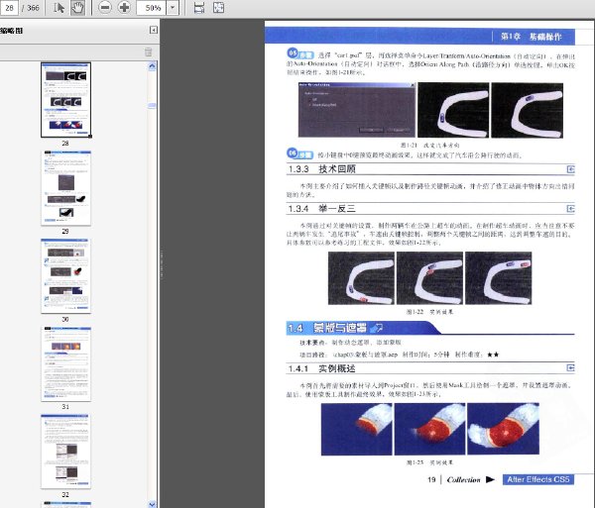Click the panel splitter grip handle
Image resolution: width=595 pixels, height=508 pixels.
click(x=162, y=265)
